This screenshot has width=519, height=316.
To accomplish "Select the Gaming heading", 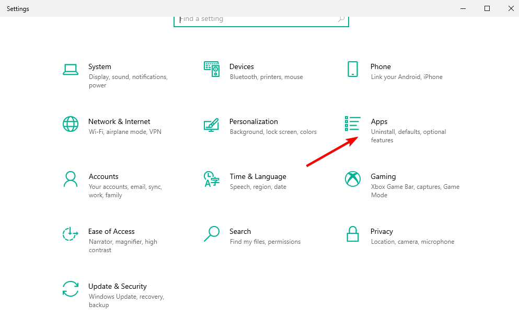I will coord(383,176).
